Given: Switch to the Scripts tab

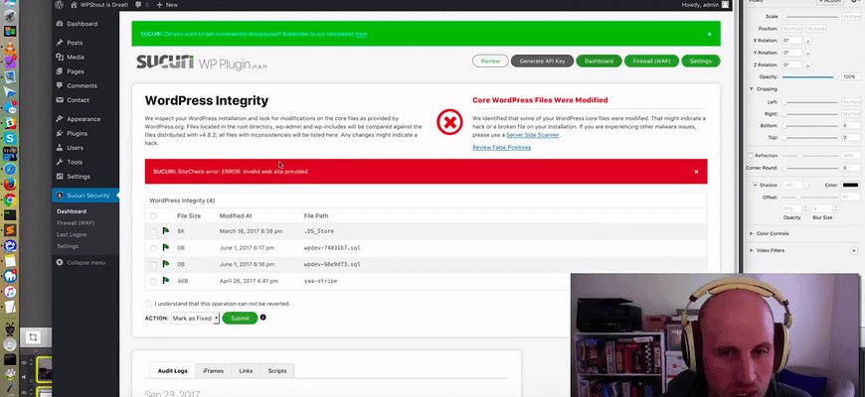Looking at the screenshot, I should click(277, 371).
